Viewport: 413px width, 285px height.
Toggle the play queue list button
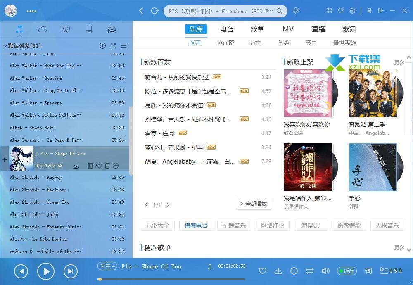pyautogui.click(x=391, y=271)
